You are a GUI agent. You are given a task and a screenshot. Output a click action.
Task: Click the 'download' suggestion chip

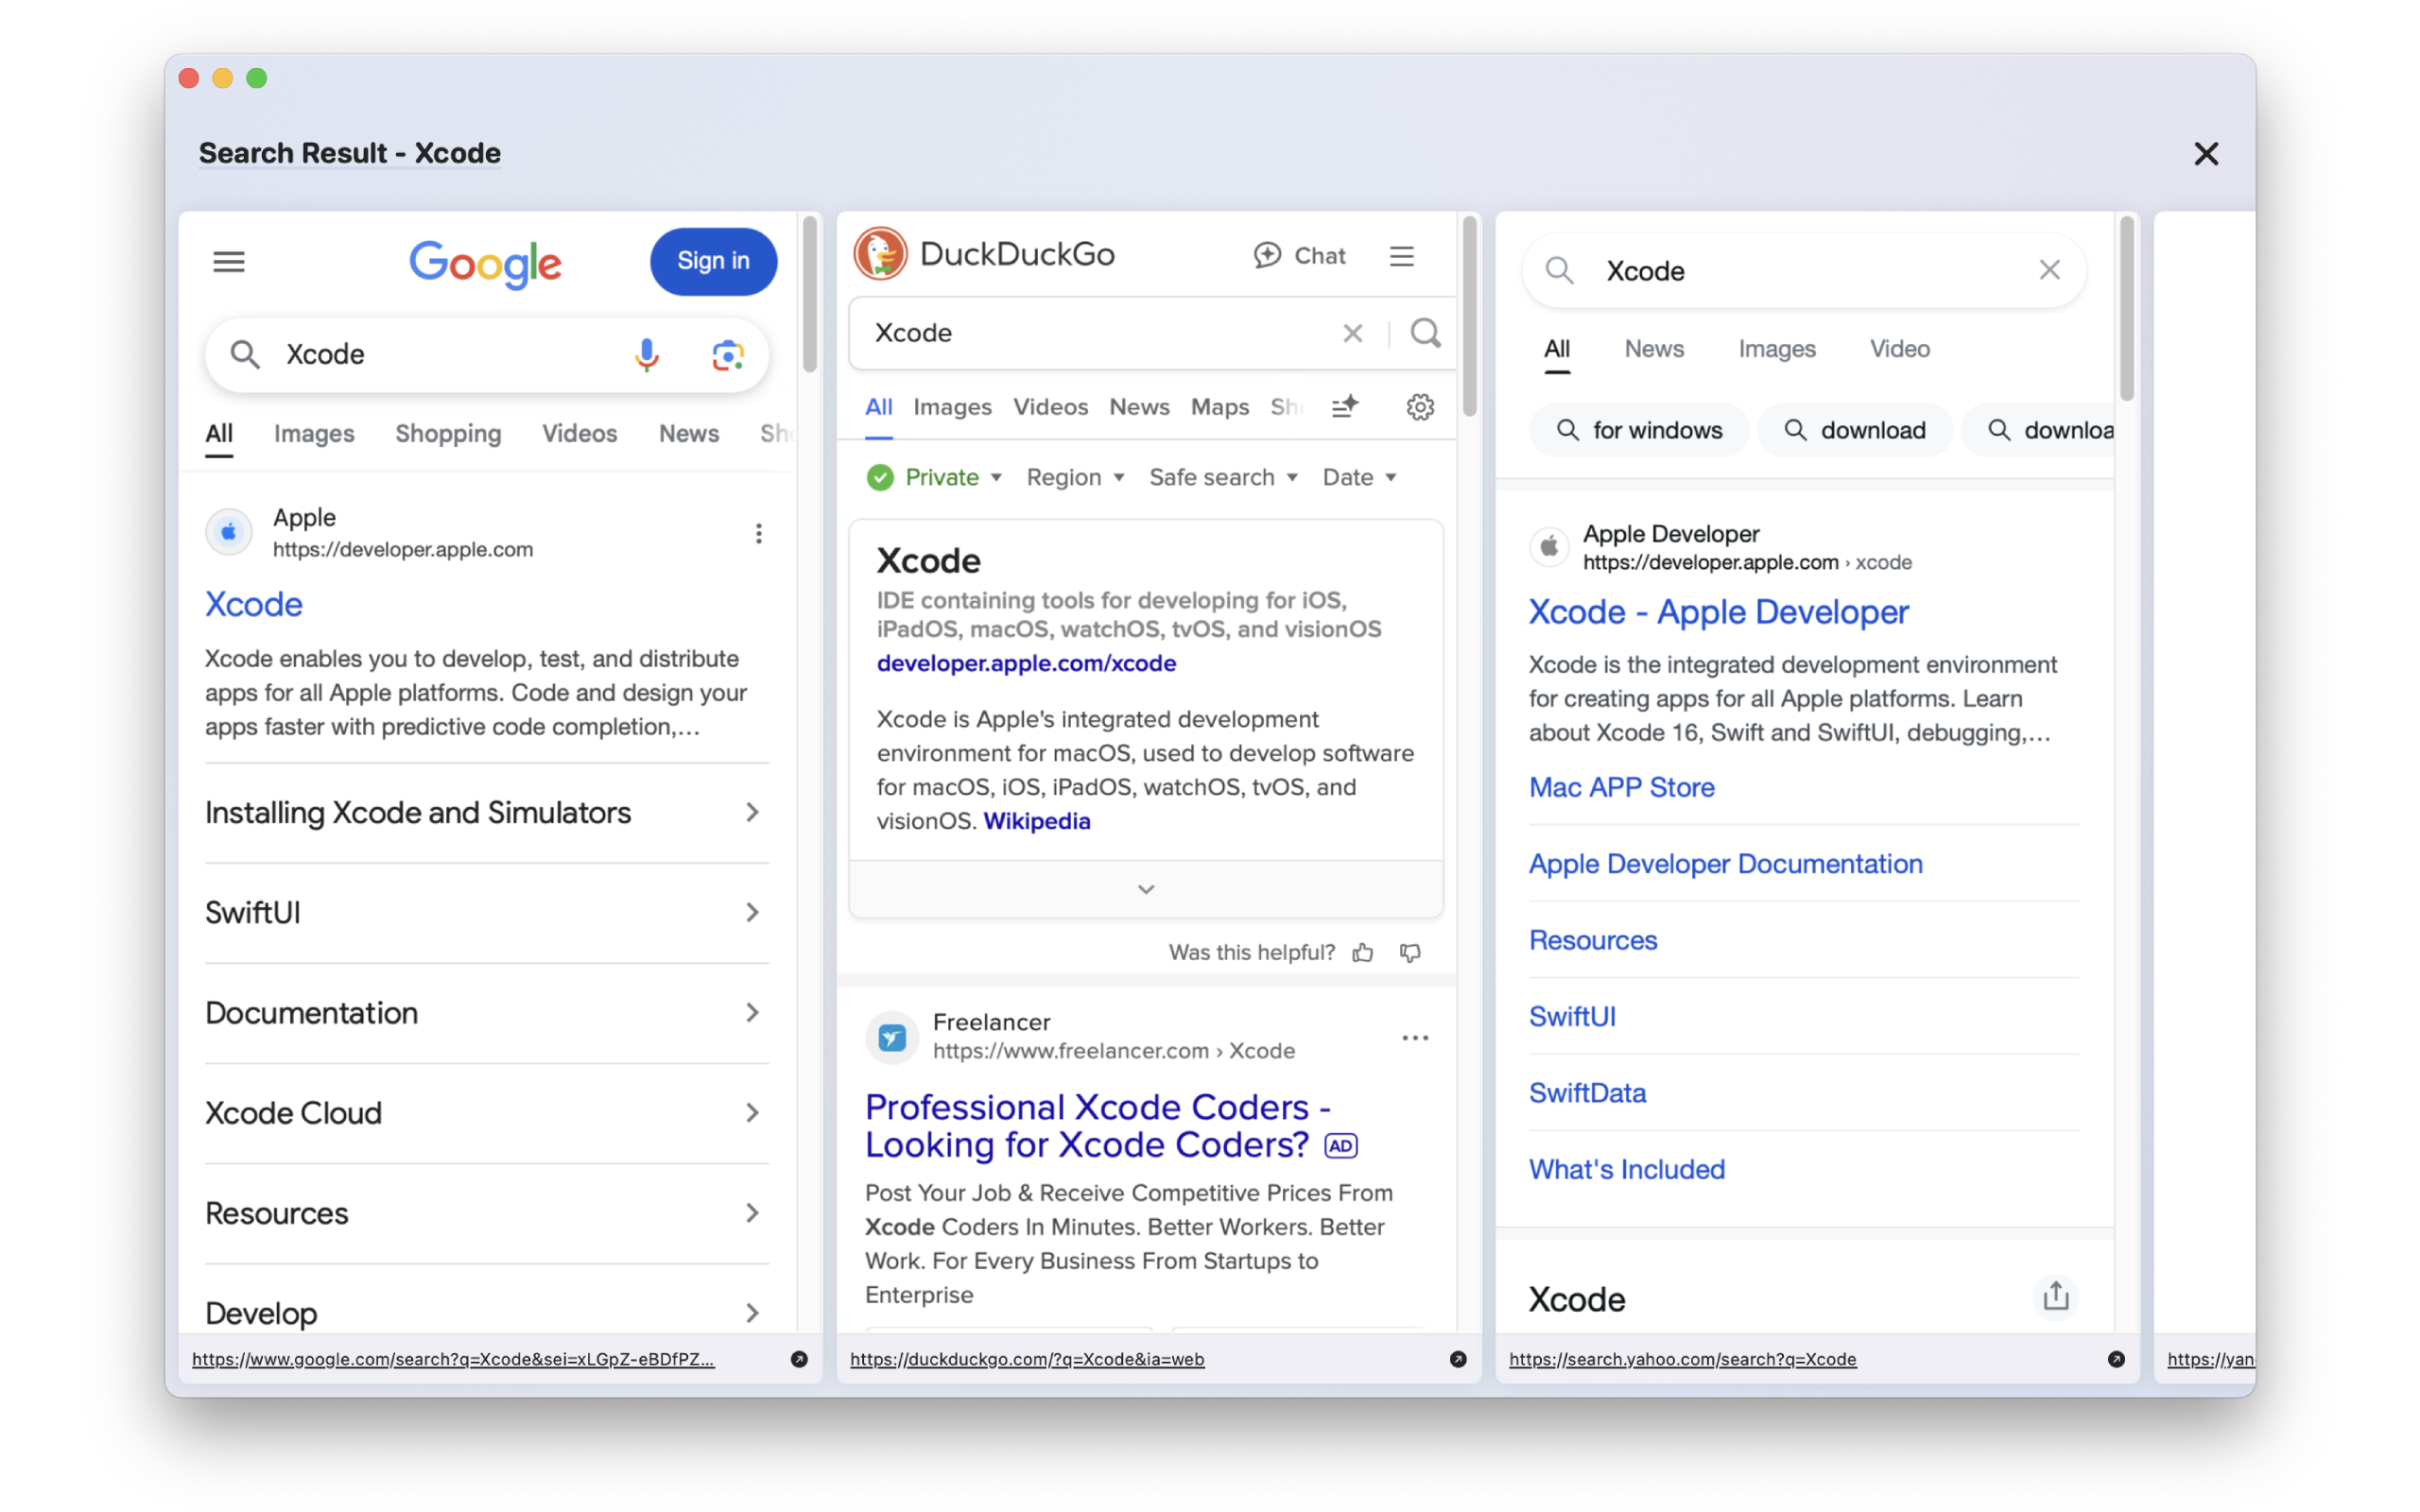(1855, 430)
